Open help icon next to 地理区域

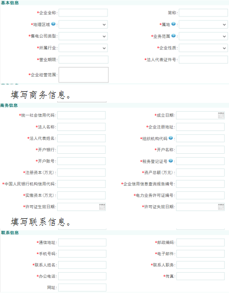pos(53,24)
